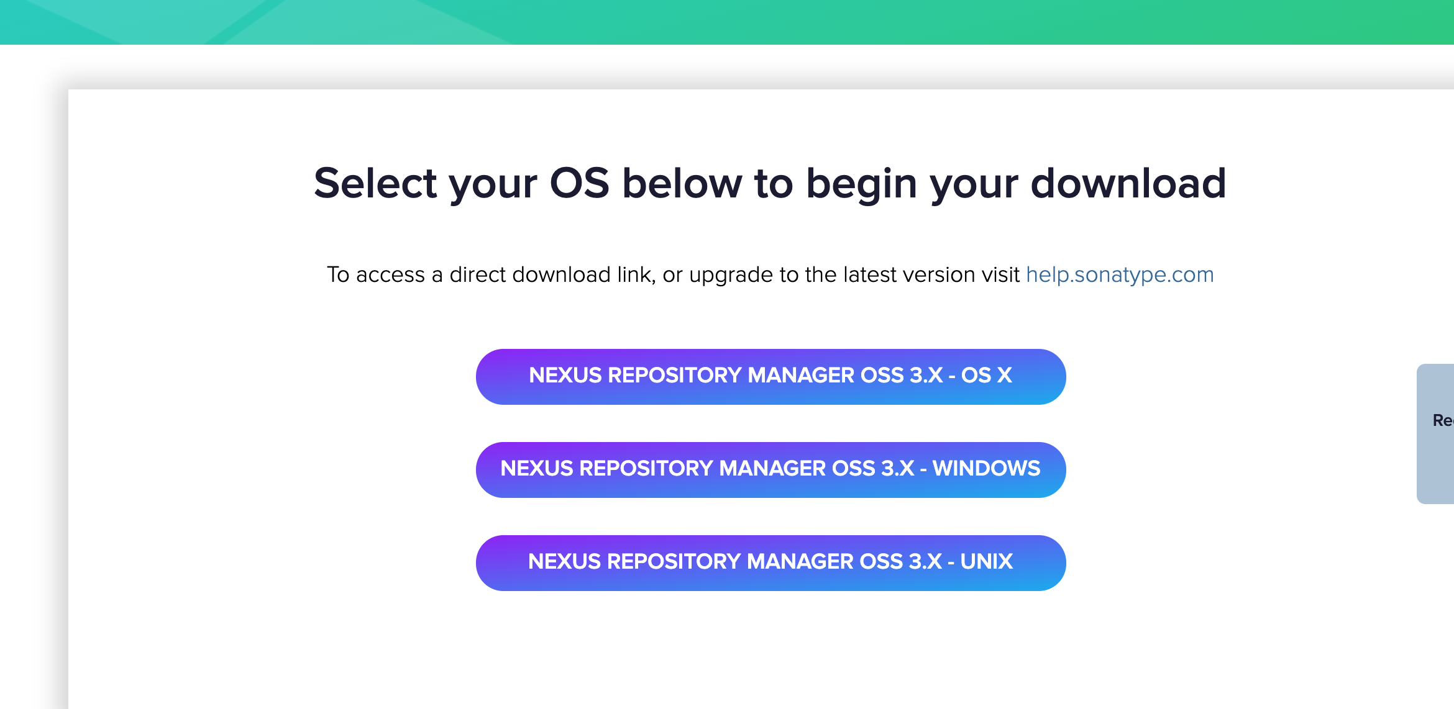1454x709 pixels.
Task: Start the Nexus Repository Unix download
Action: (x=770, y=562)
